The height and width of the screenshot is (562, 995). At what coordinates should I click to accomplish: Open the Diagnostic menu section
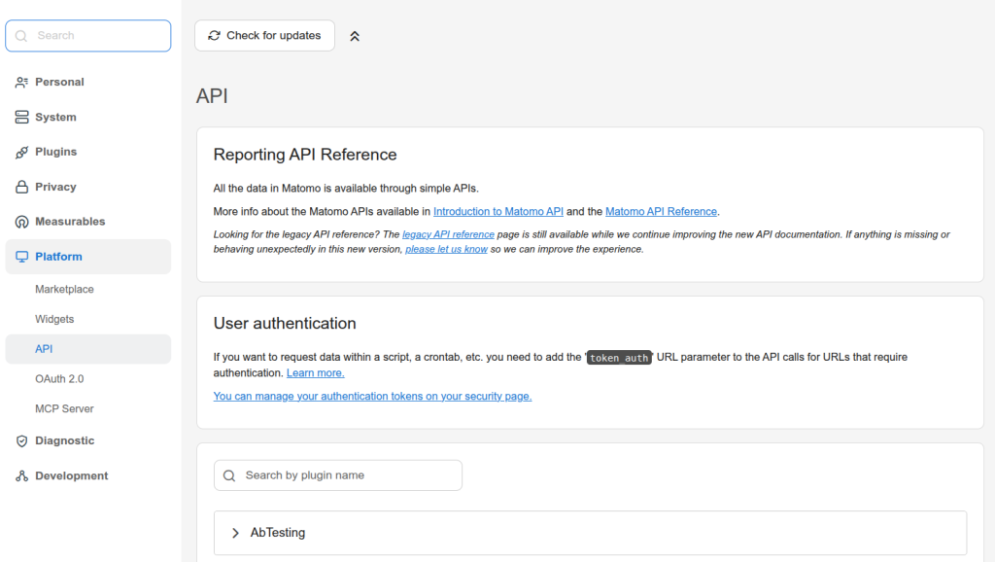tap(88, 440)
